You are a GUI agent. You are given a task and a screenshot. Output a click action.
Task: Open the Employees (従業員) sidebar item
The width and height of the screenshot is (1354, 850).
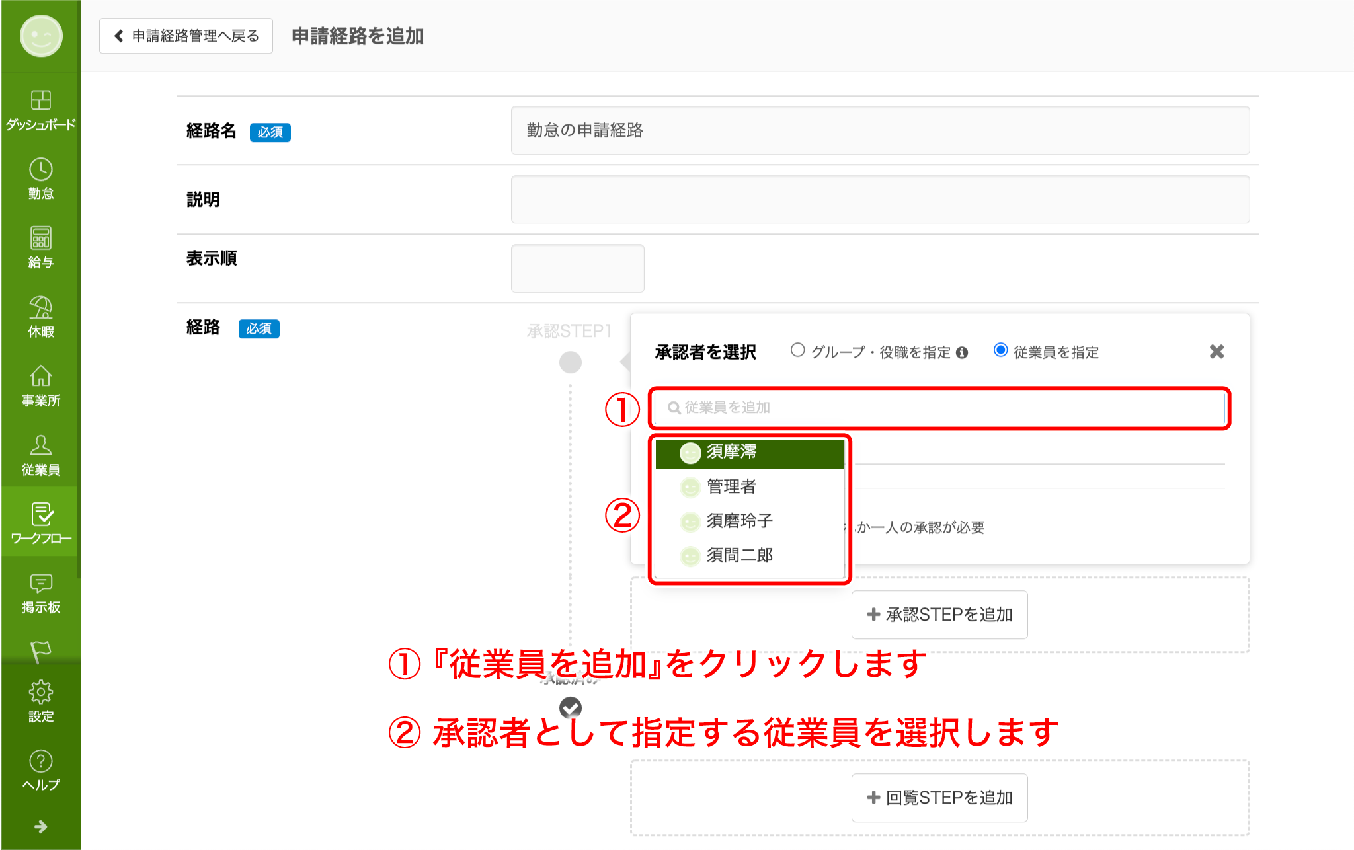41,455
